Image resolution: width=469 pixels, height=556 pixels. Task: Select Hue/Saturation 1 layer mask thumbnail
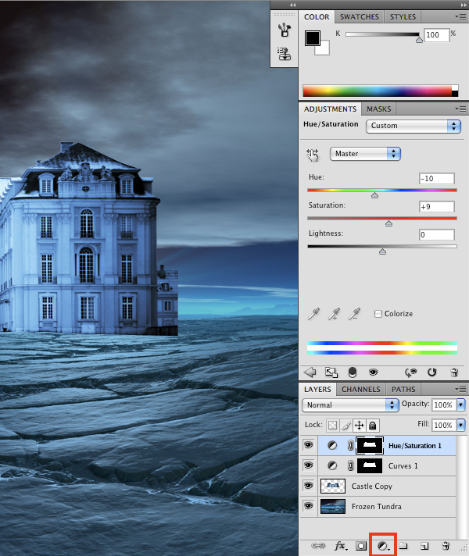(370, 445)
